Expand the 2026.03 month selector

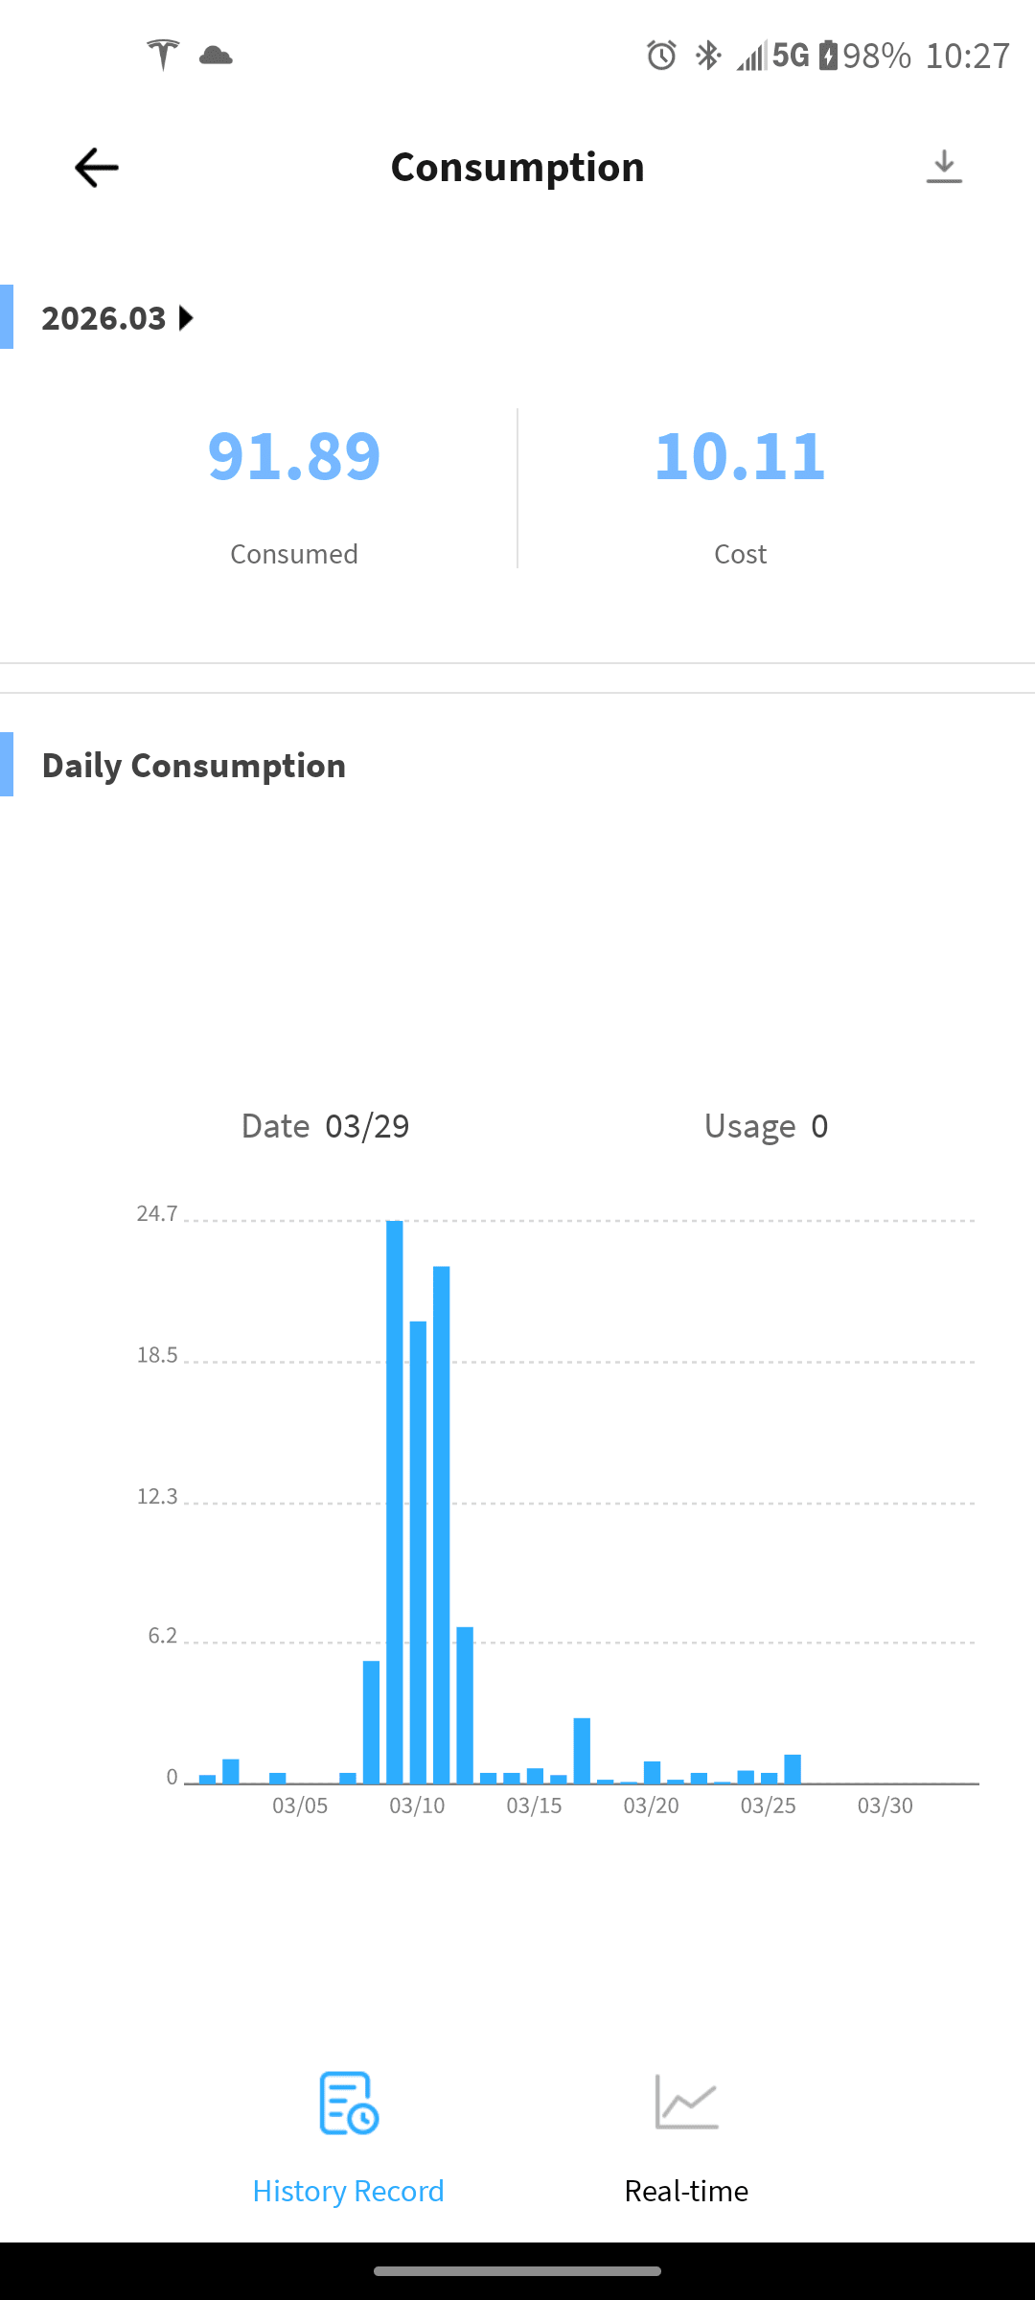tap(103, 318)
